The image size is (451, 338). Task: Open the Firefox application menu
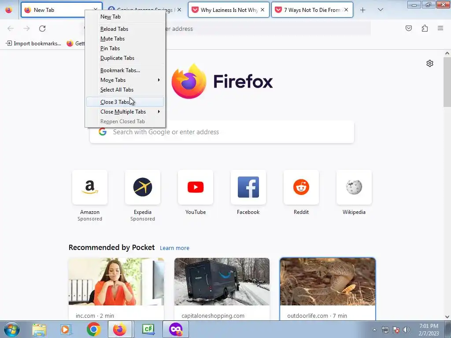[x=440, y=28]
